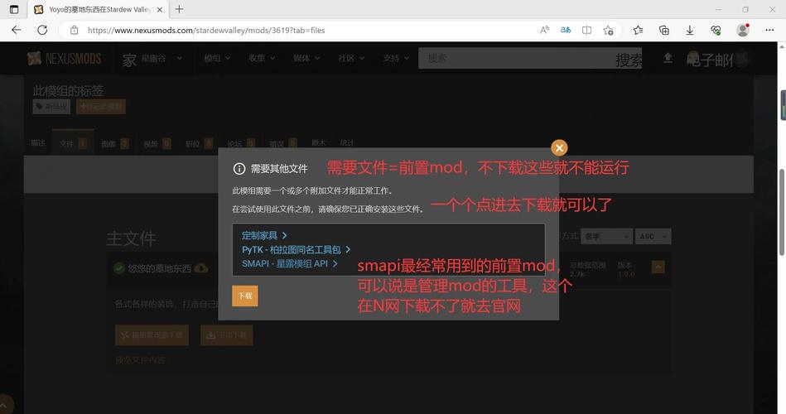Click the nexusmods URL address bar
Viewport: 786px width, 414px height.
click(x=206, y=30)
